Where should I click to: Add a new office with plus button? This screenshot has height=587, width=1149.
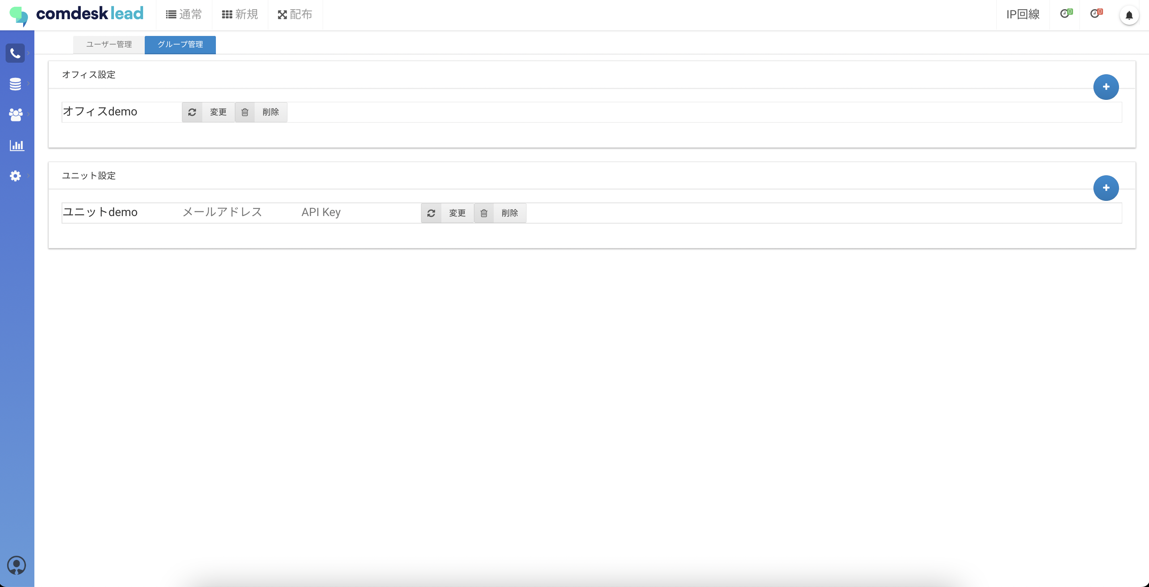tap(1106, 87)
